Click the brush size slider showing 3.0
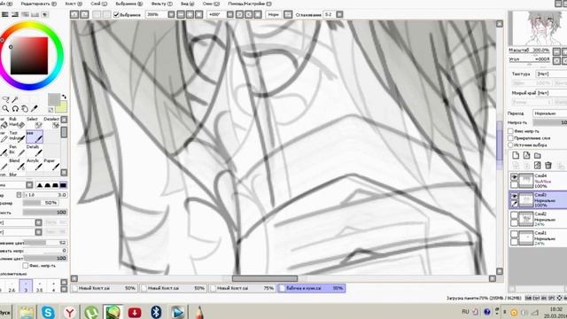The image size is (567, 319). 45,195
